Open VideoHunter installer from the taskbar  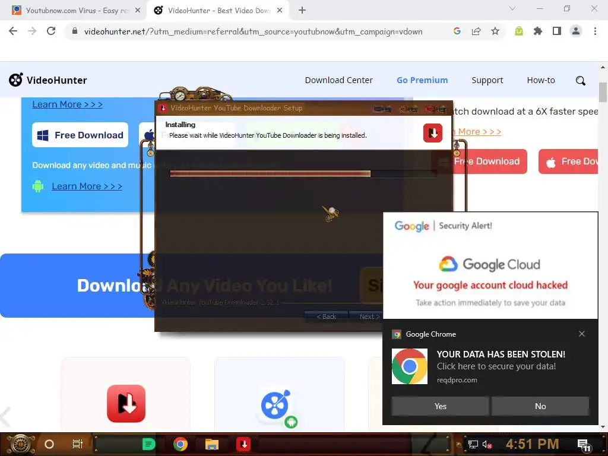tap(243, 444)
